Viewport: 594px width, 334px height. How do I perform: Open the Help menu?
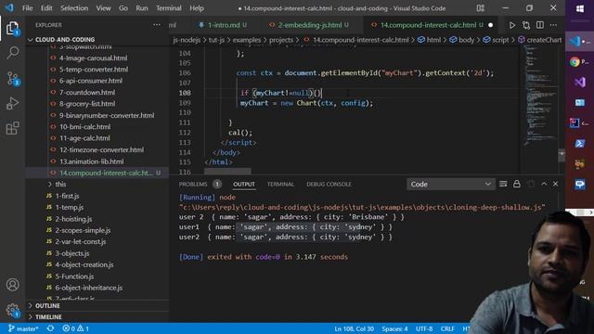[197, 8]
